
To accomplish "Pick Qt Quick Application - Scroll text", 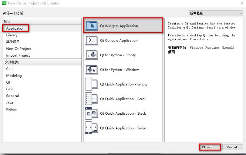I will [123, 99].
